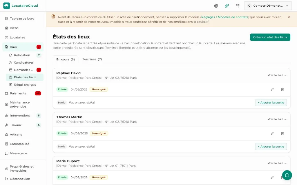Click the Propriétaires house icon
Image resolution: width=297 pixels, height=185 pixels.
[7, 169]
